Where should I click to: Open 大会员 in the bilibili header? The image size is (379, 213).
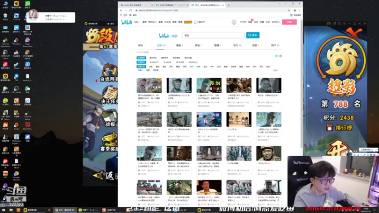(243, 22)
